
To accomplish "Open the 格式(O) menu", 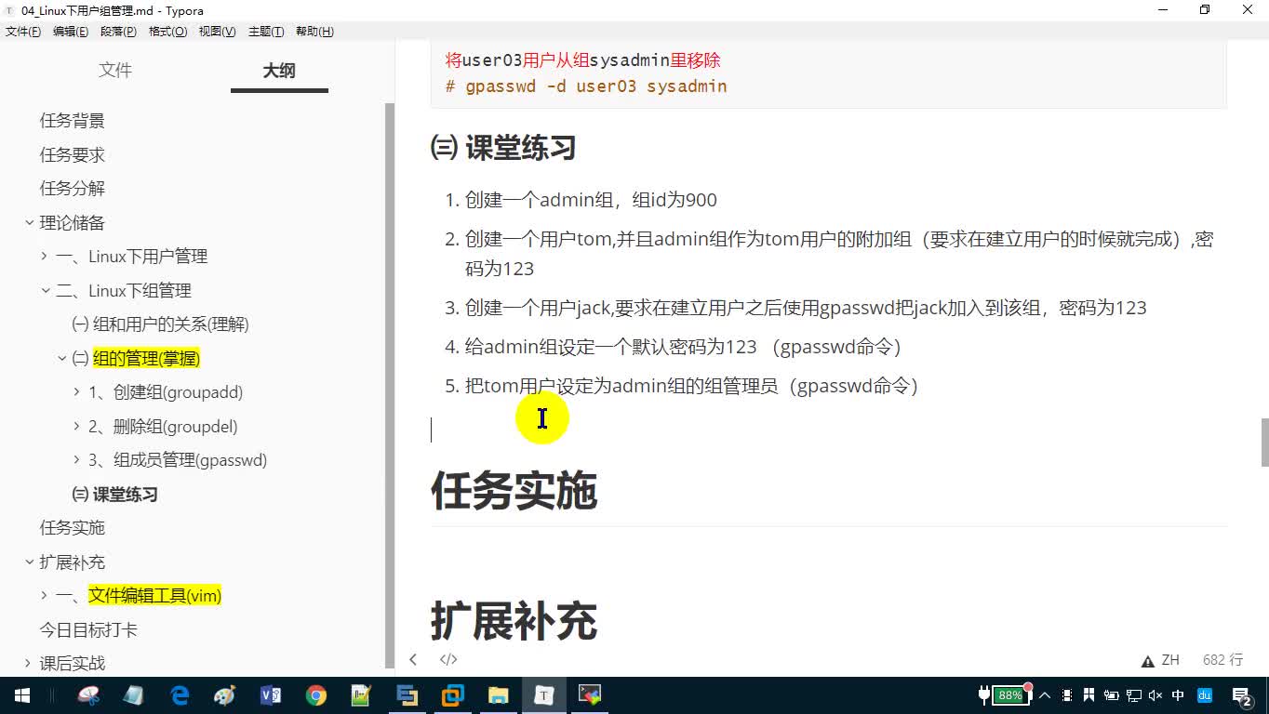I will (x=167, y=32).
